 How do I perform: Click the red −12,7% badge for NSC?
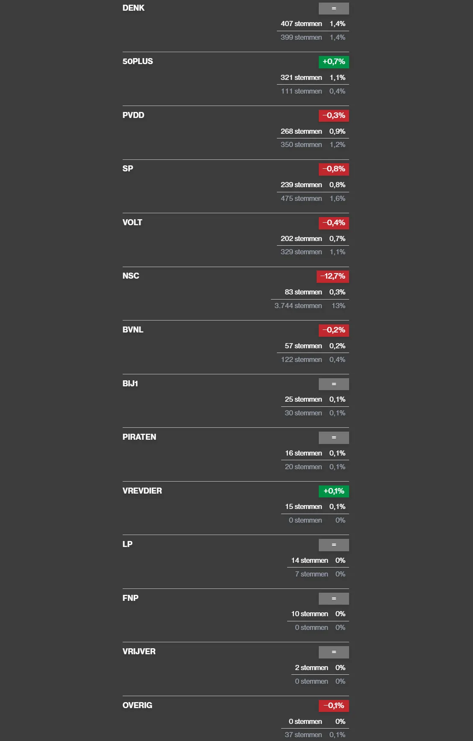[332, 276]
